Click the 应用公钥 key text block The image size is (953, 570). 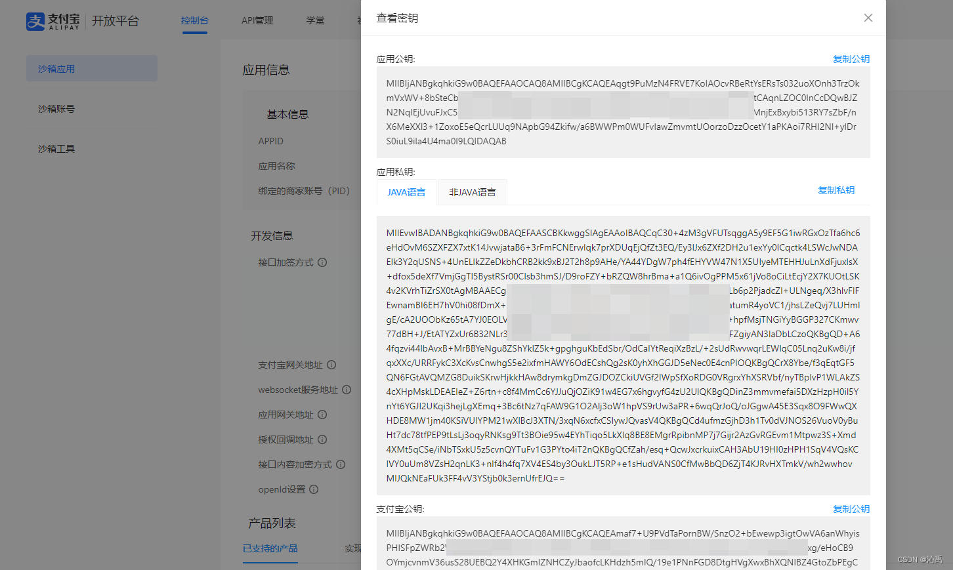pos(623,112)
